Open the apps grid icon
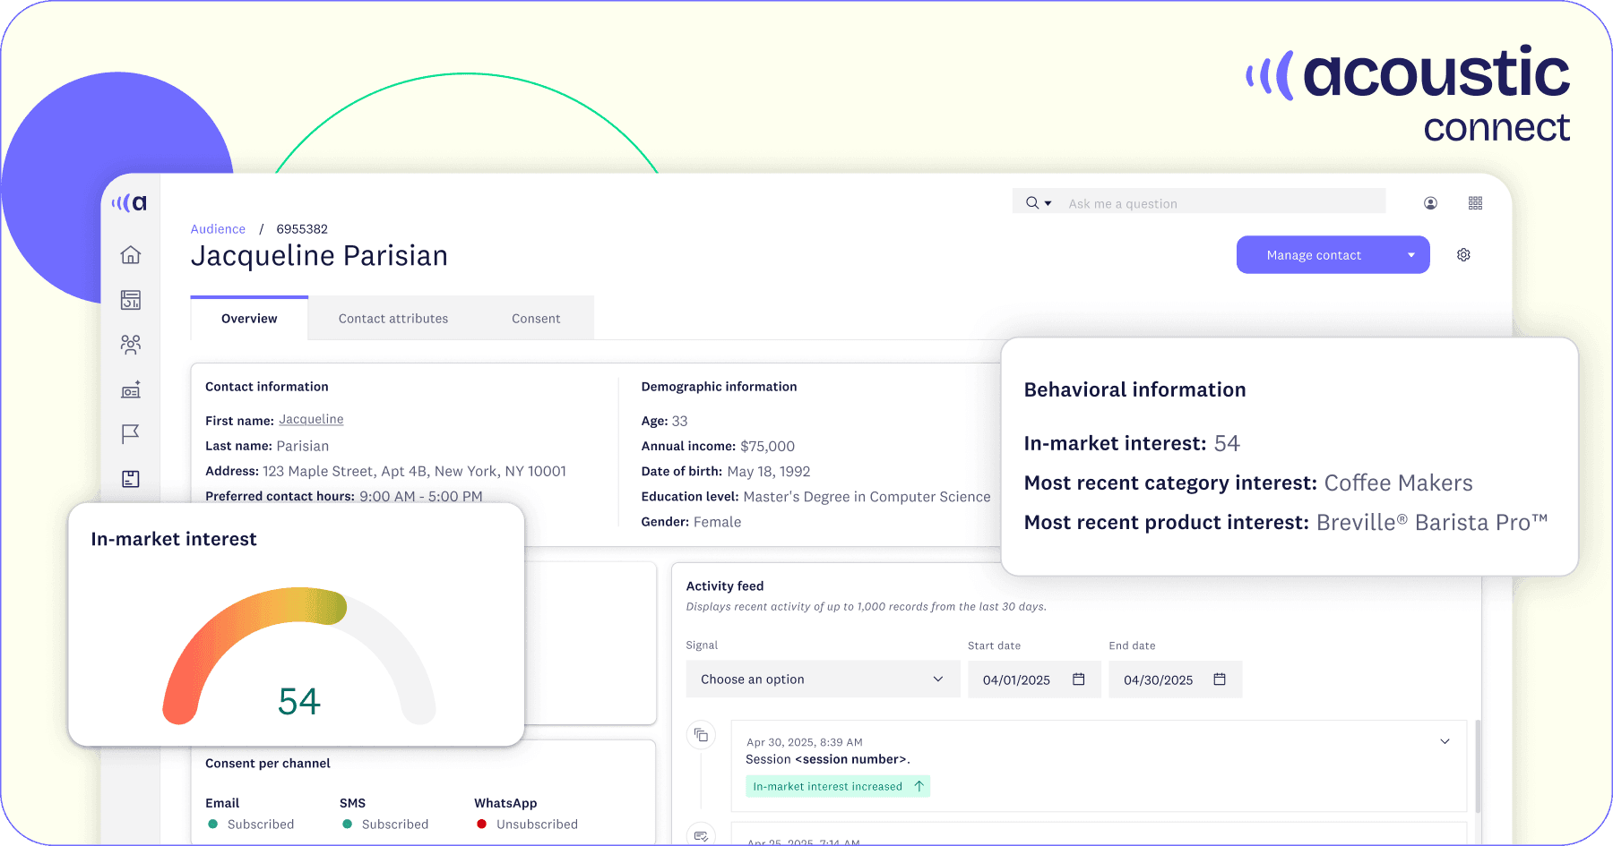 (1475, 203)
